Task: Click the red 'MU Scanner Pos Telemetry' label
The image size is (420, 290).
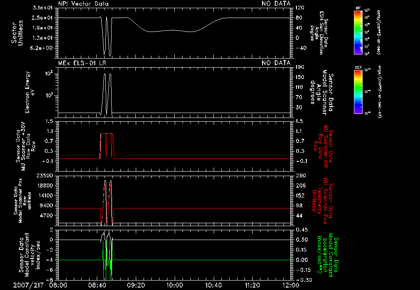Action: [x=322, y=201]
